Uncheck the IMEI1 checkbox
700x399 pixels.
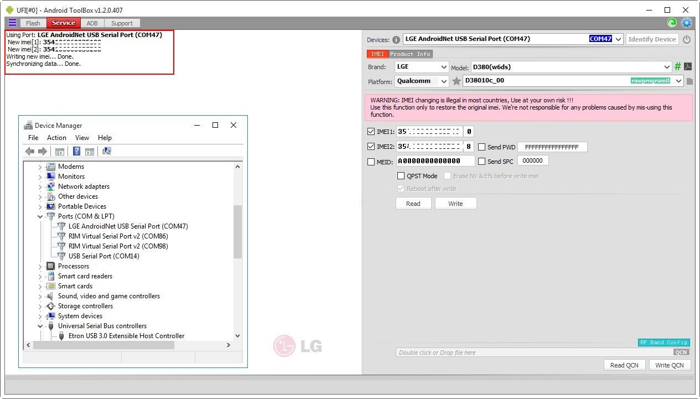pyautogui.click(x=371, y=132)
